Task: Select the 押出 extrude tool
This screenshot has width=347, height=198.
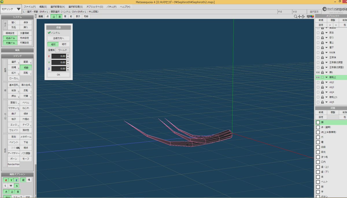Action: pos(14,96)
